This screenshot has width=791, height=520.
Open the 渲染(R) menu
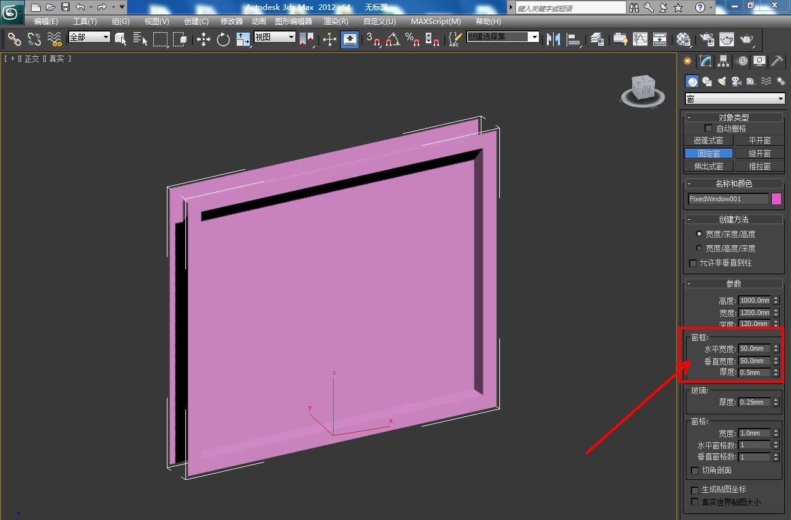(x=336, y=21)
